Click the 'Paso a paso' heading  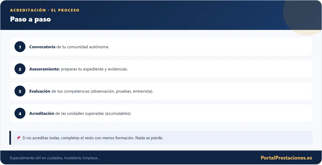[x=30, y=19]
